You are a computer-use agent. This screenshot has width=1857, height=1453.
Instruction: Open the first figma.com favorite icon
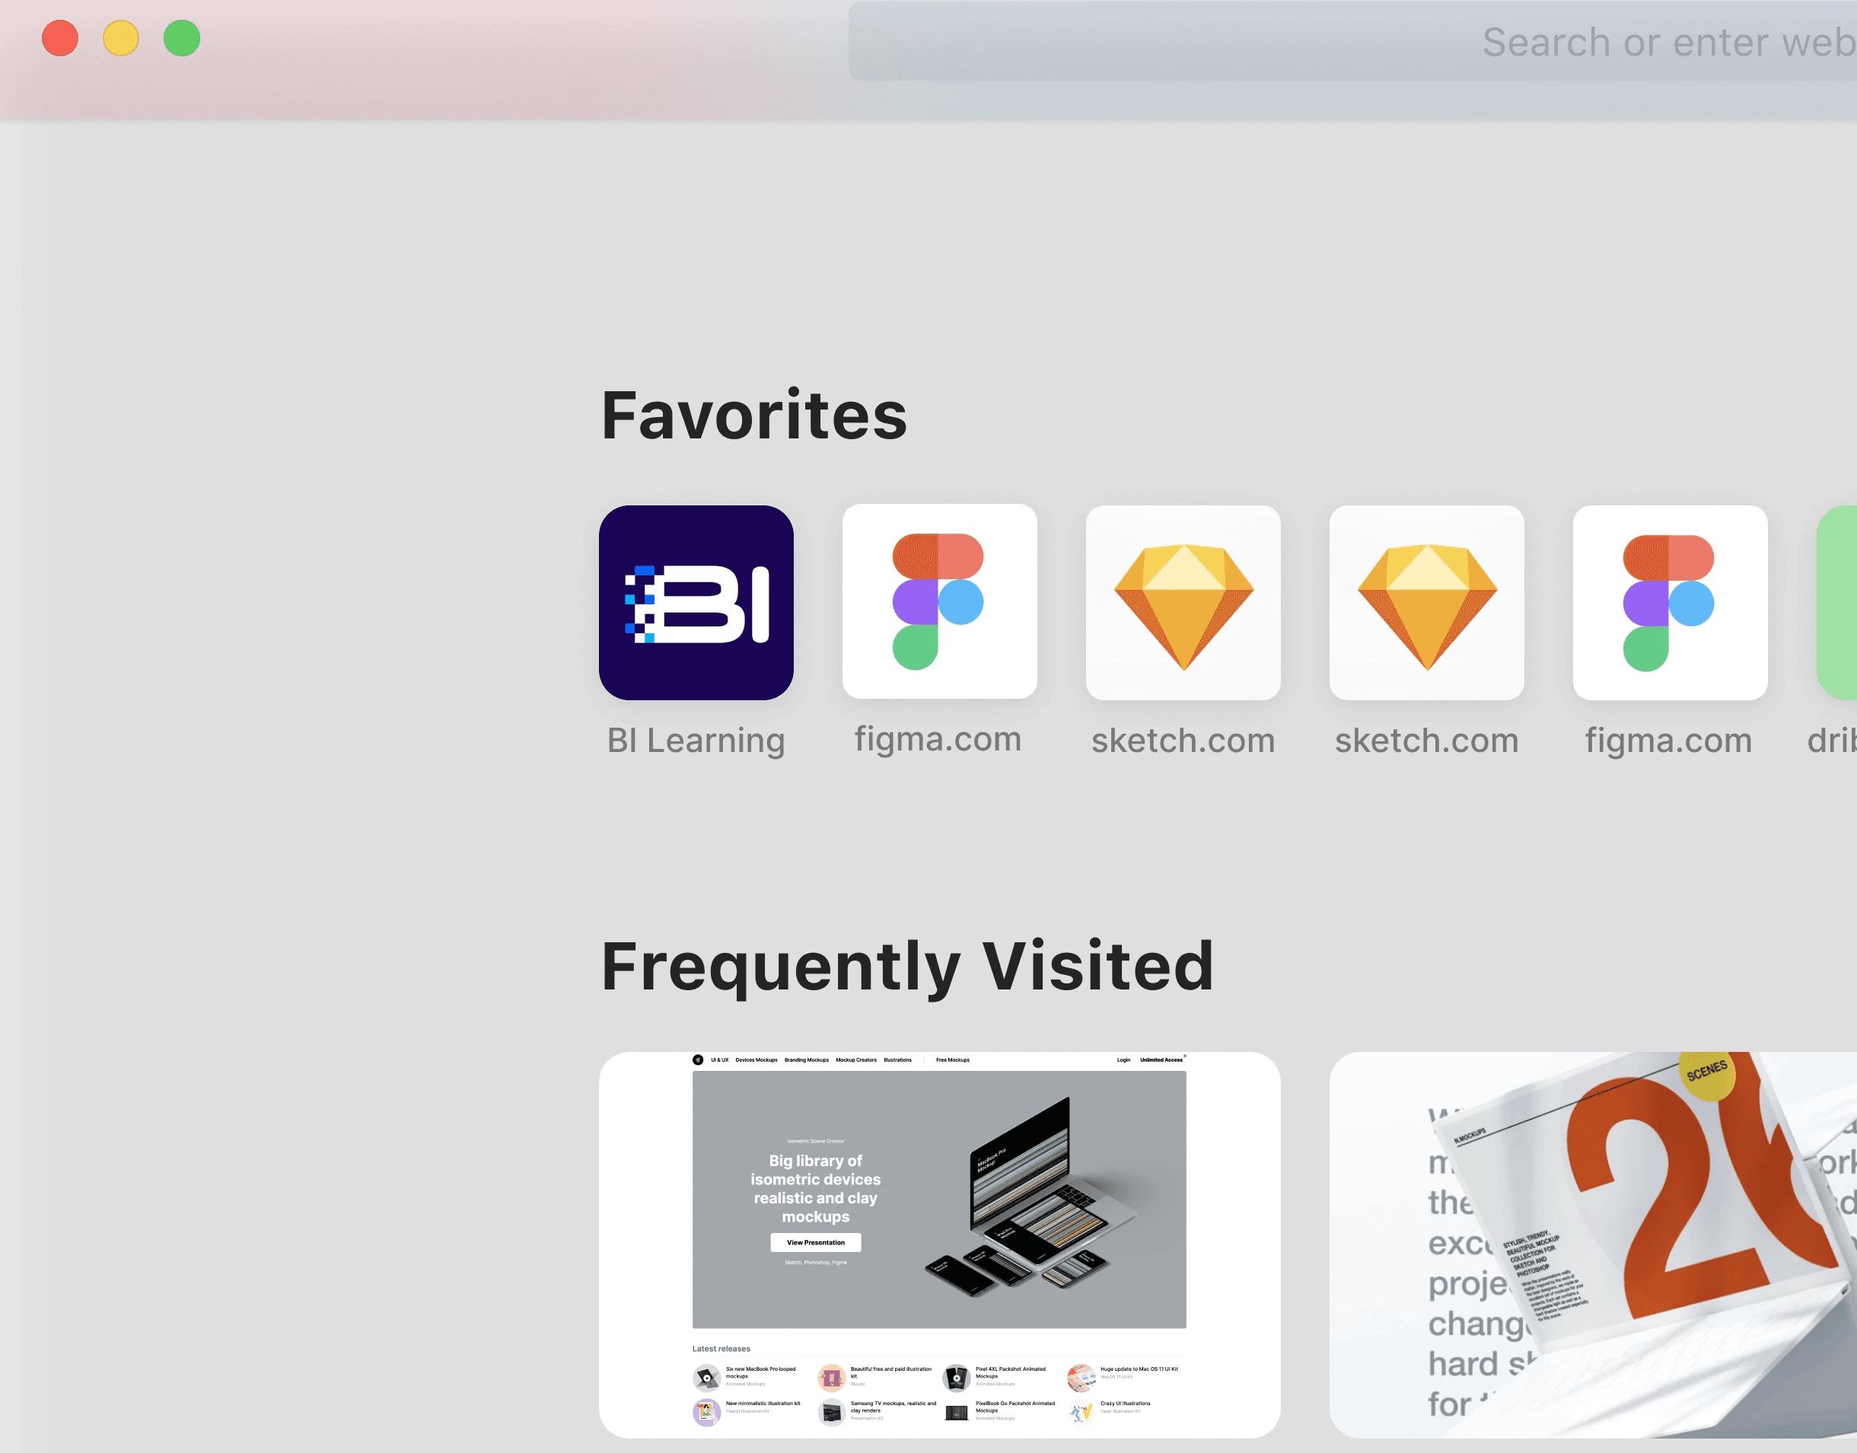pyautogui.click(x=939, y=601)
